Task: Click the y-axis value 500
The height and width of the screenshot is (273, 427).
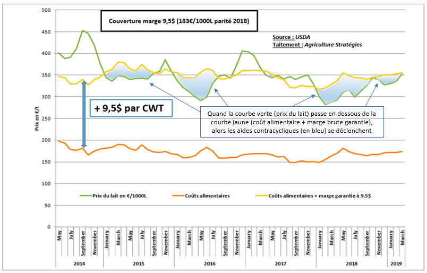Action: point(46,10)
